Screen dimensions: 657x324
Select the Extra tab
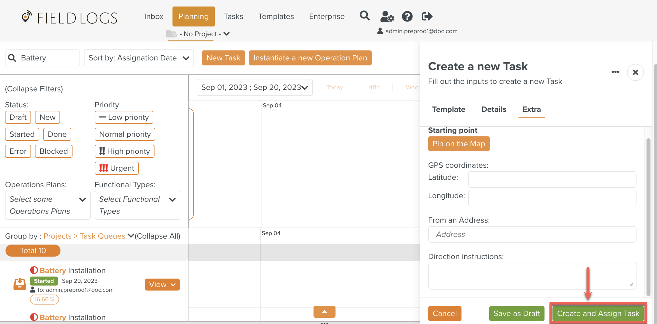[531, 109]
